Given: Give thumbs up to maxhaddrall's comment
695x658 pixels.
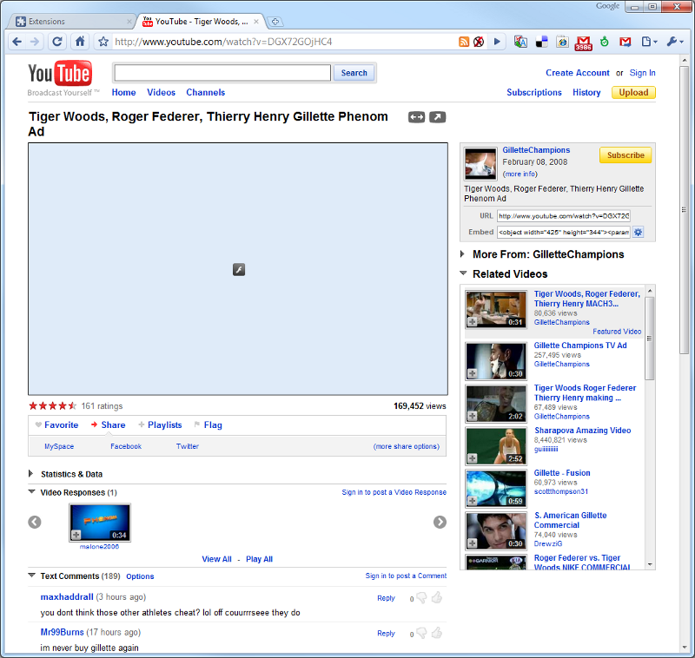Looking at the screenshot, I should [x=437, y=598].
